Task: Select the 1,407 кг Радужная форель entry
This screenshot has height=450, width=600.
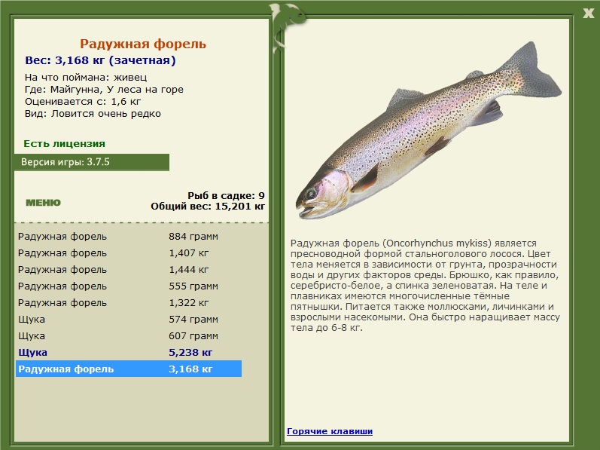Action: pyautogui.click(x=129, y=253)
